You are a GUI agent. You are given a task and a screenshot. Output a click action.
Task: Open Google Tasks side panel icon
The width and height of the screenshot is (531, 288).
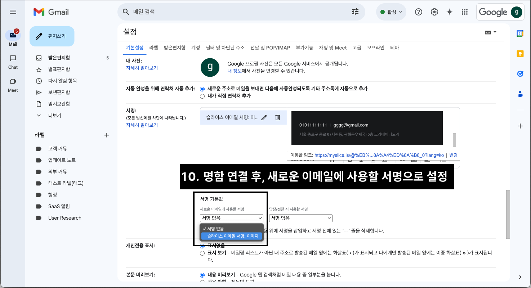pos(520,74)
